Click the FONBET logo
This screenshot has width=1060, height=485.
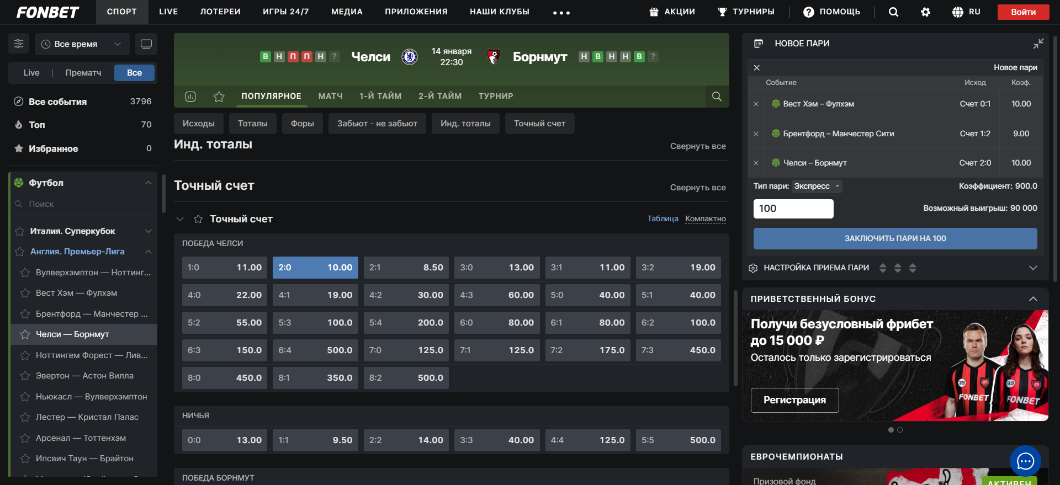point(47,12)
